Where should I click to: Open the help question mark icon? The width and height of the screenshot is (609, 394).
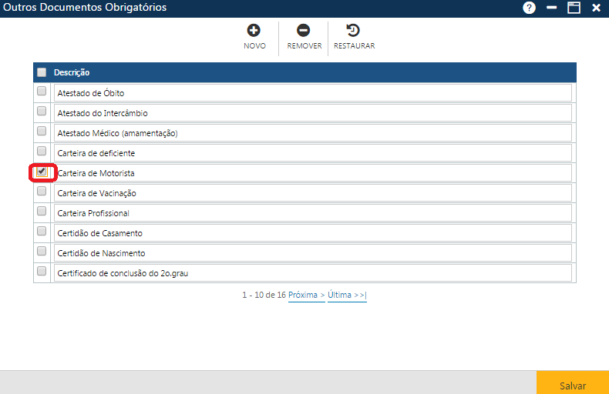pyautogui.click(x=529, y=8)
